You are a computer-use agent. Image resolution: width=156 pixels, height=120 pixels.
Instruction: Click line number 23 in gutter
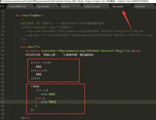click(x=2, y=86)
